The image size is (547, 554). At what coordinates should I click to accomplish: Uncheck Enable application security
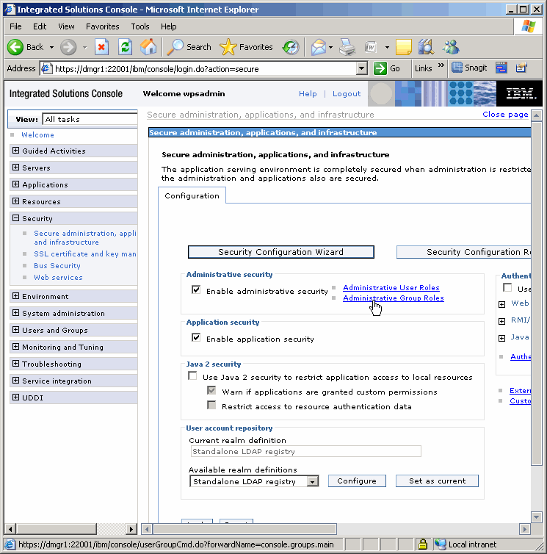pyautogui.click(x=196, y=338)
